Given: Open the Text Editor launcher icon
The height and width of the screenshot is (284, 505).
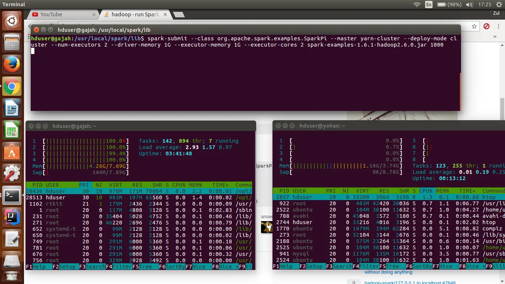Looking at the screenshot, I should [x=12, y=240].
